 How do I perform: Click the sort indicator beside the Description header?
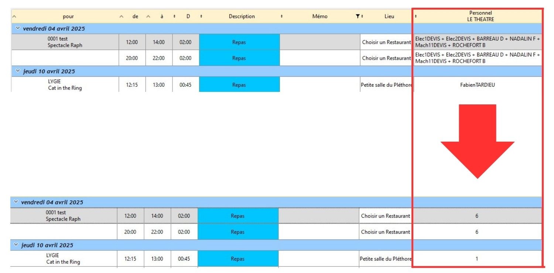point(201,17)
